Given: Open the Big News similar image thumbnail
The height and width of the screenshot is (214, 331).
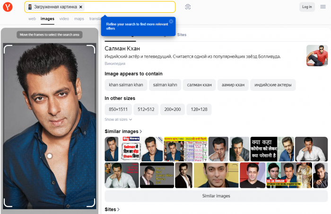Looking at the screenshot, I should [132, 149].
